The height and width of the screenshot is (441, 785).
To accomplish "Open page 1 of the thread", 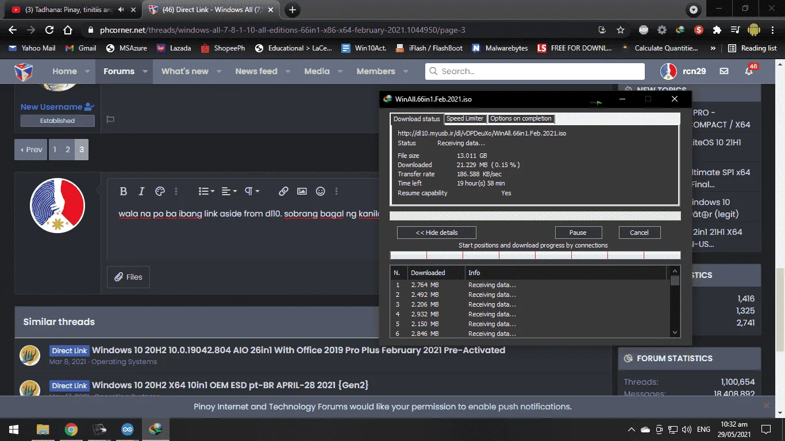I will [55, 149].
